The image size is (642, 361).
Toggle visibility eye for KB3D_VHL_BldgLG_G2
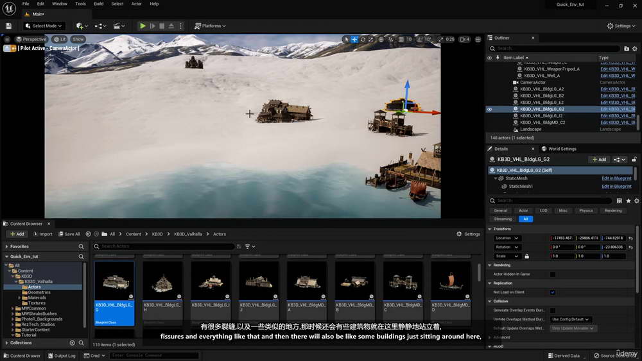coord(489,109)
